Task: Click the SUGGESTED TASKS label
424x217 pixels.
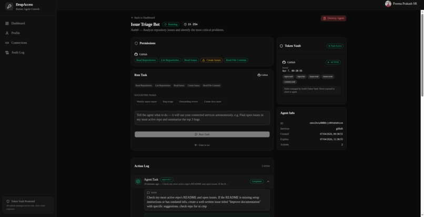Action: (145, 95)
